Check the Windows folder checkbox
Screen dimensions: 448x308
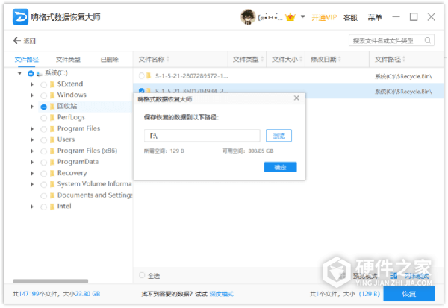pos(43,95)
